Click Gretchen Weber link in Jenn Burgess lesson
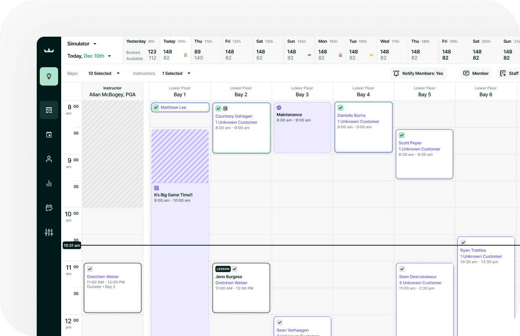 pos(231,283)
